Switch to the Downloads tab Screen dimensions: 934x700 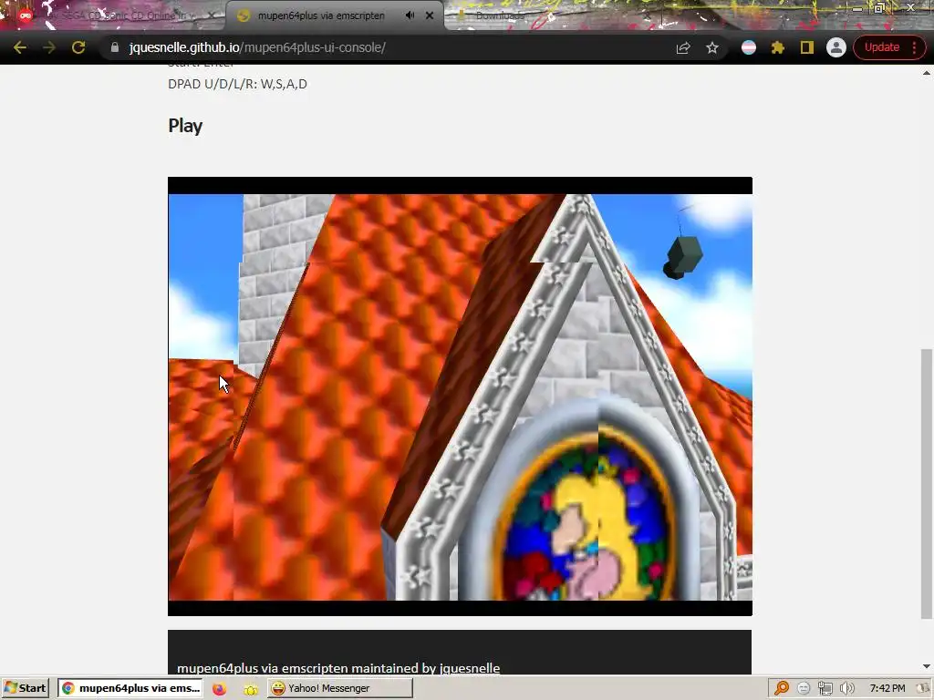coord(499,15)
